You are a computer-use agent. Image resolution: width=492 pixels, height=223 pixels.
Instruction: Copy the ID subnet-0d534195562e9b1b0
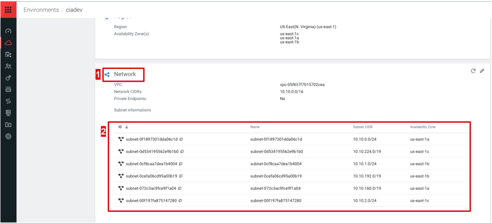[182, 151]
